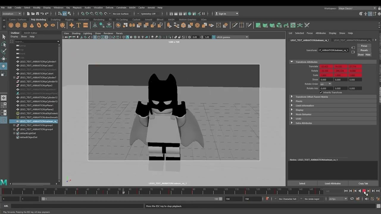Click the Copy Tab button

click(363, 183)
